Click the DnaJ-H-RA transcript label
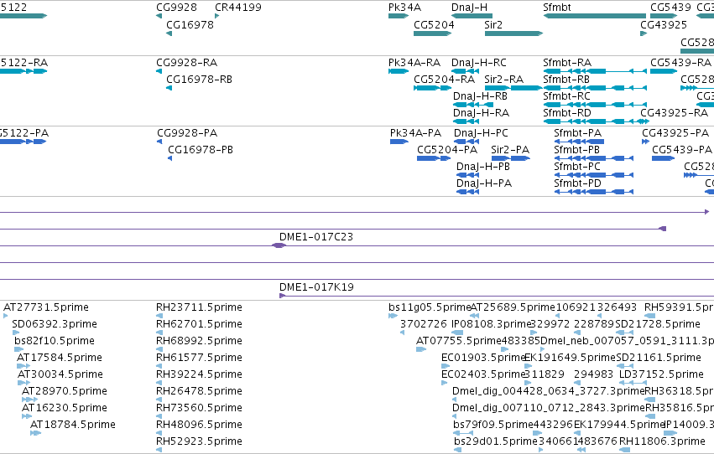The image size is (714, 454). point(481,113)
